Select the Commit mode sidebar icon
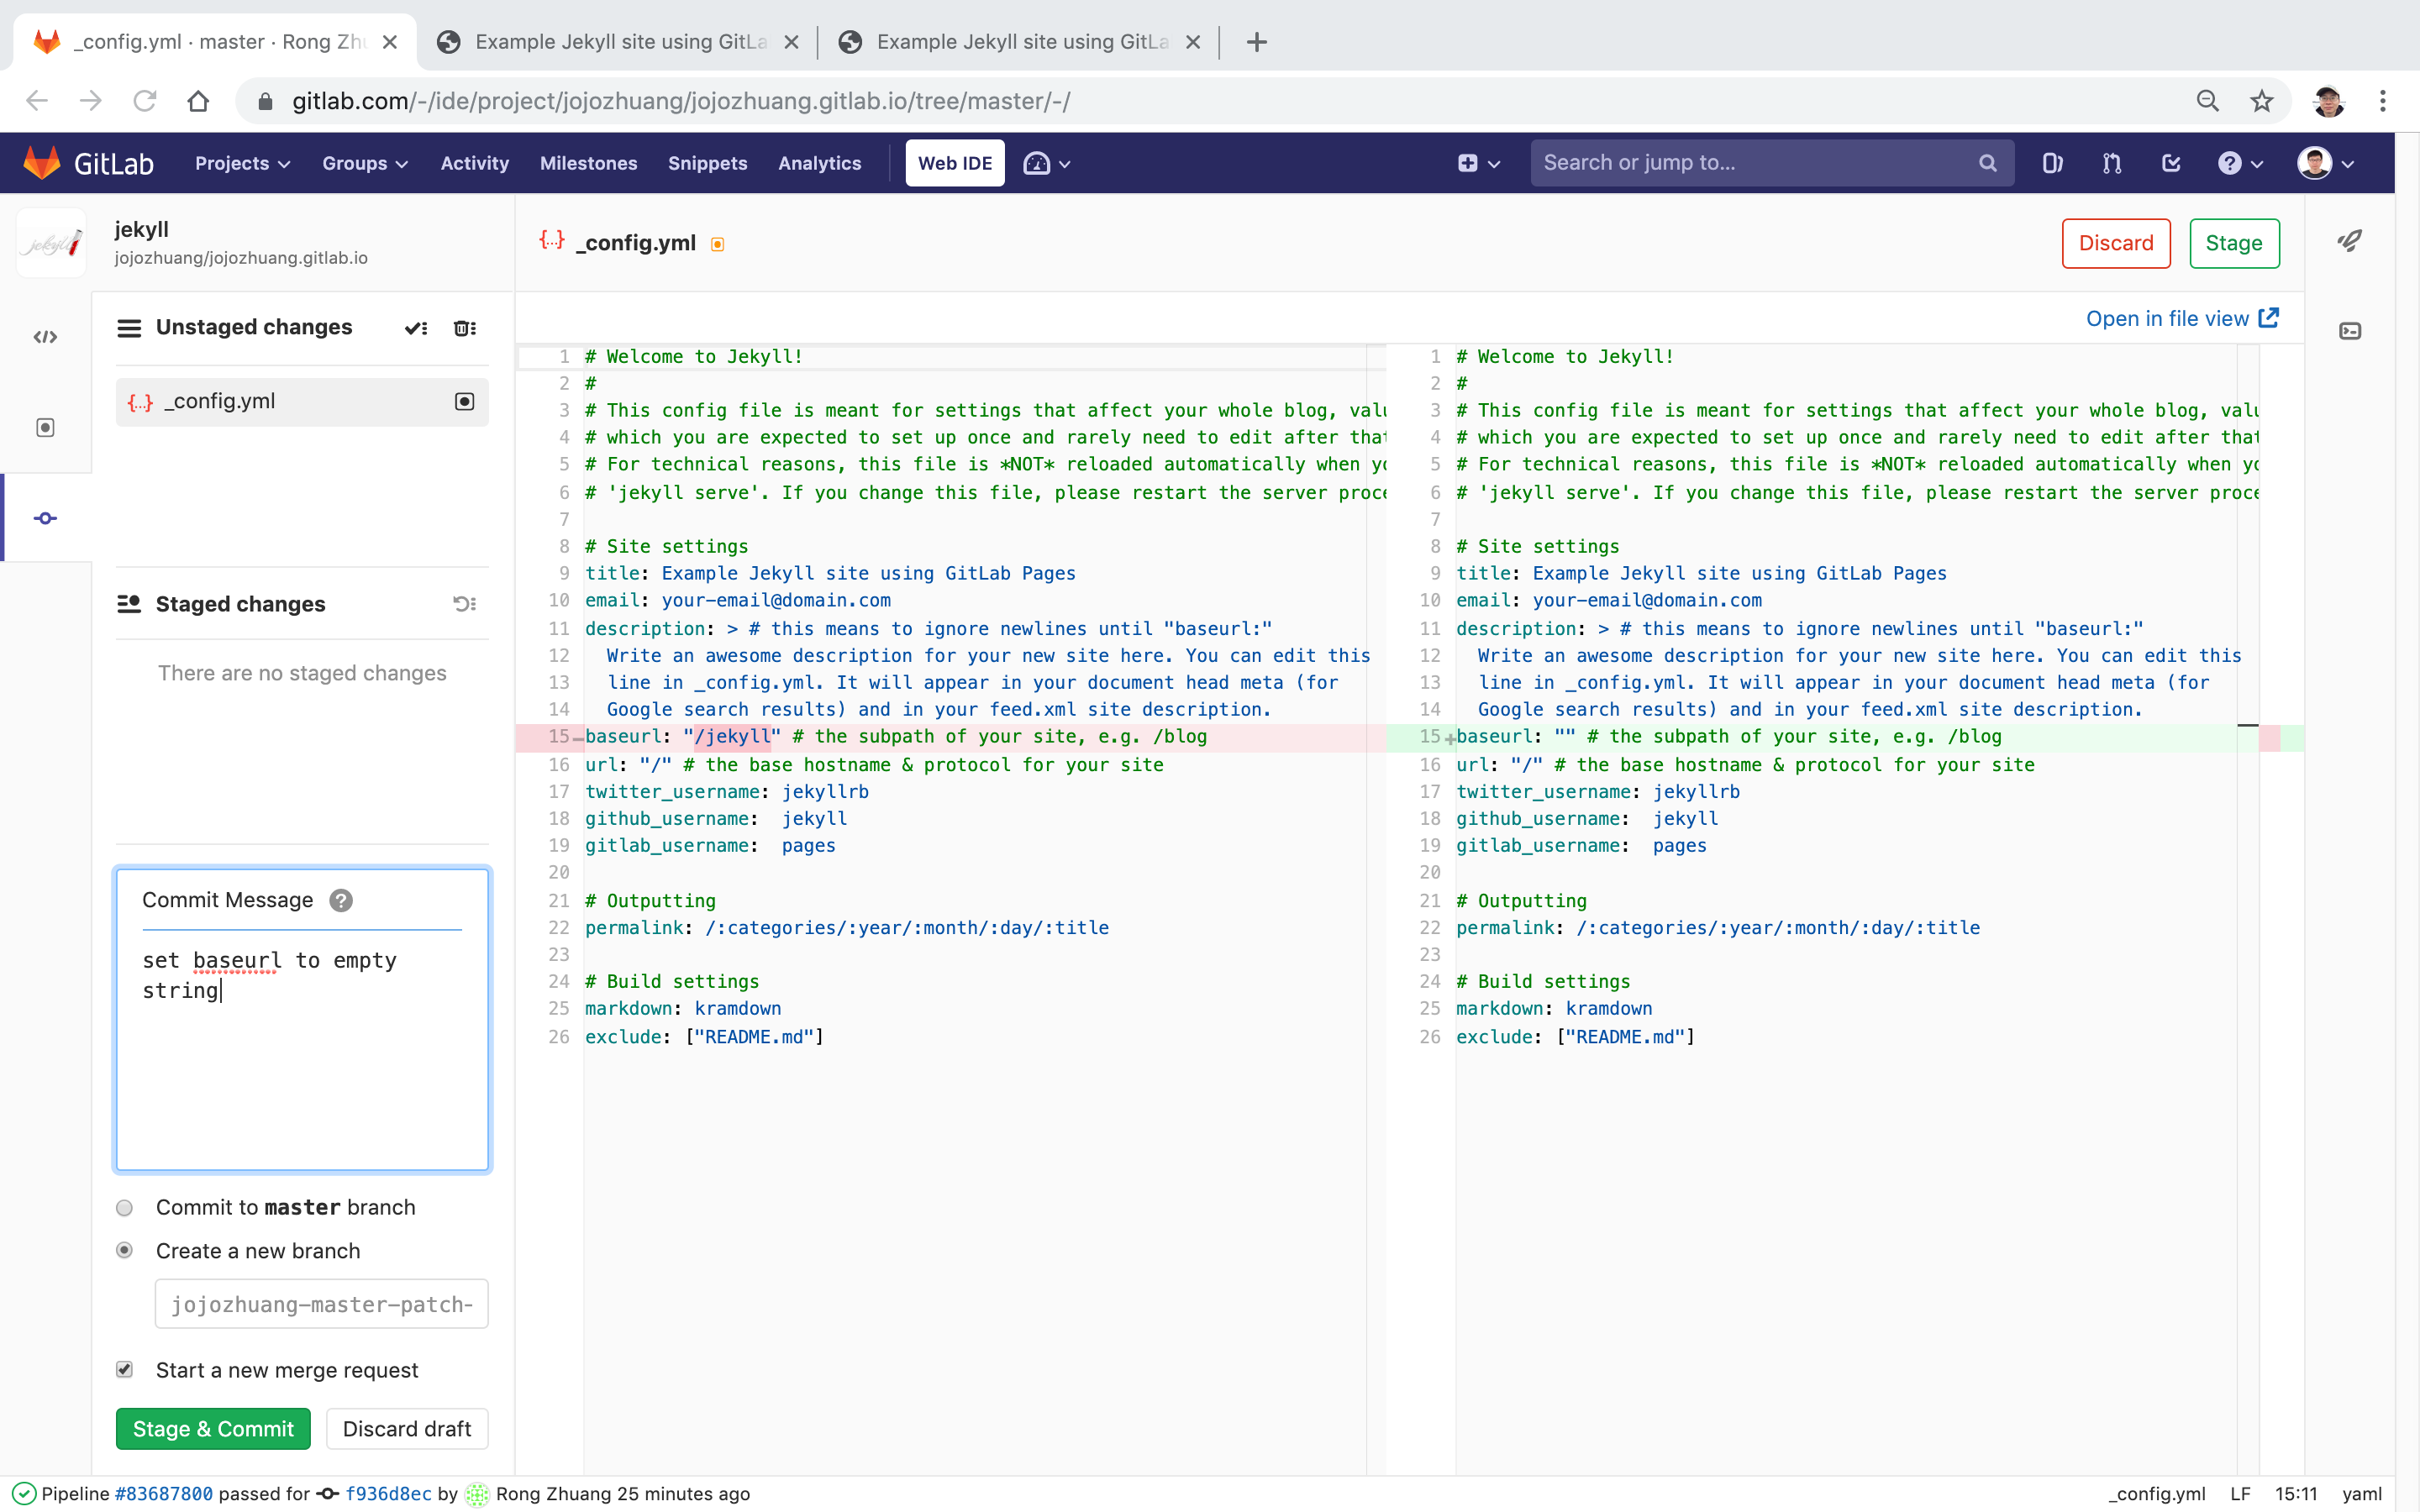The image size is (2420, 1512). [x=45, y=518]
